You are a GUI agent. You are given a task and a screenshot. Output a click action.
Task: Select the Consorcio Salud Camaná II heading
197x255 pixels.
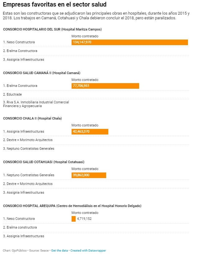tap(42, 73)
